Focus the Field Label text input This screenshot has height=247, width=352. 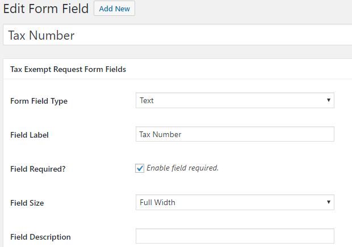coord(235,134)
